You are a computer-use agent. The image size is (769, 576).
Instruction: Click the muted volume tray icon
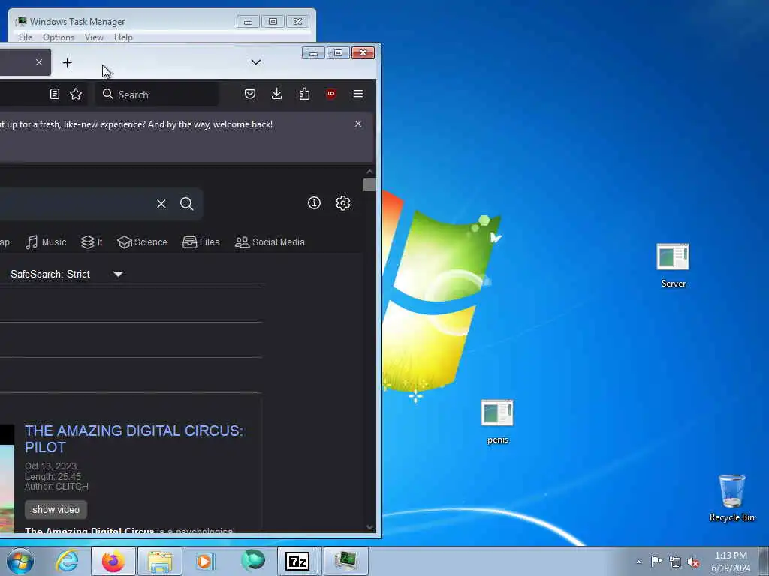coord(693,562)
